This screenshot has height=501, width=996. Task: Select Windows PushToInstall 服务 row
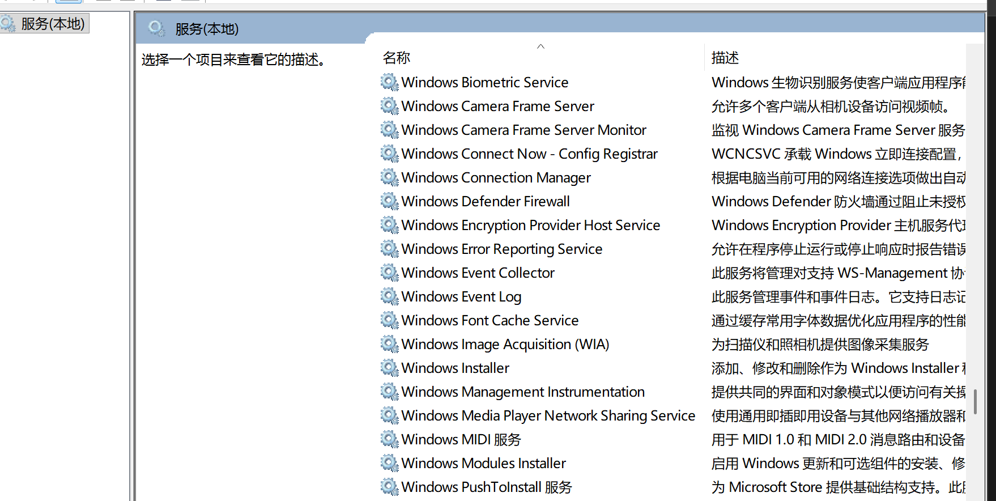tap(487, 487)
